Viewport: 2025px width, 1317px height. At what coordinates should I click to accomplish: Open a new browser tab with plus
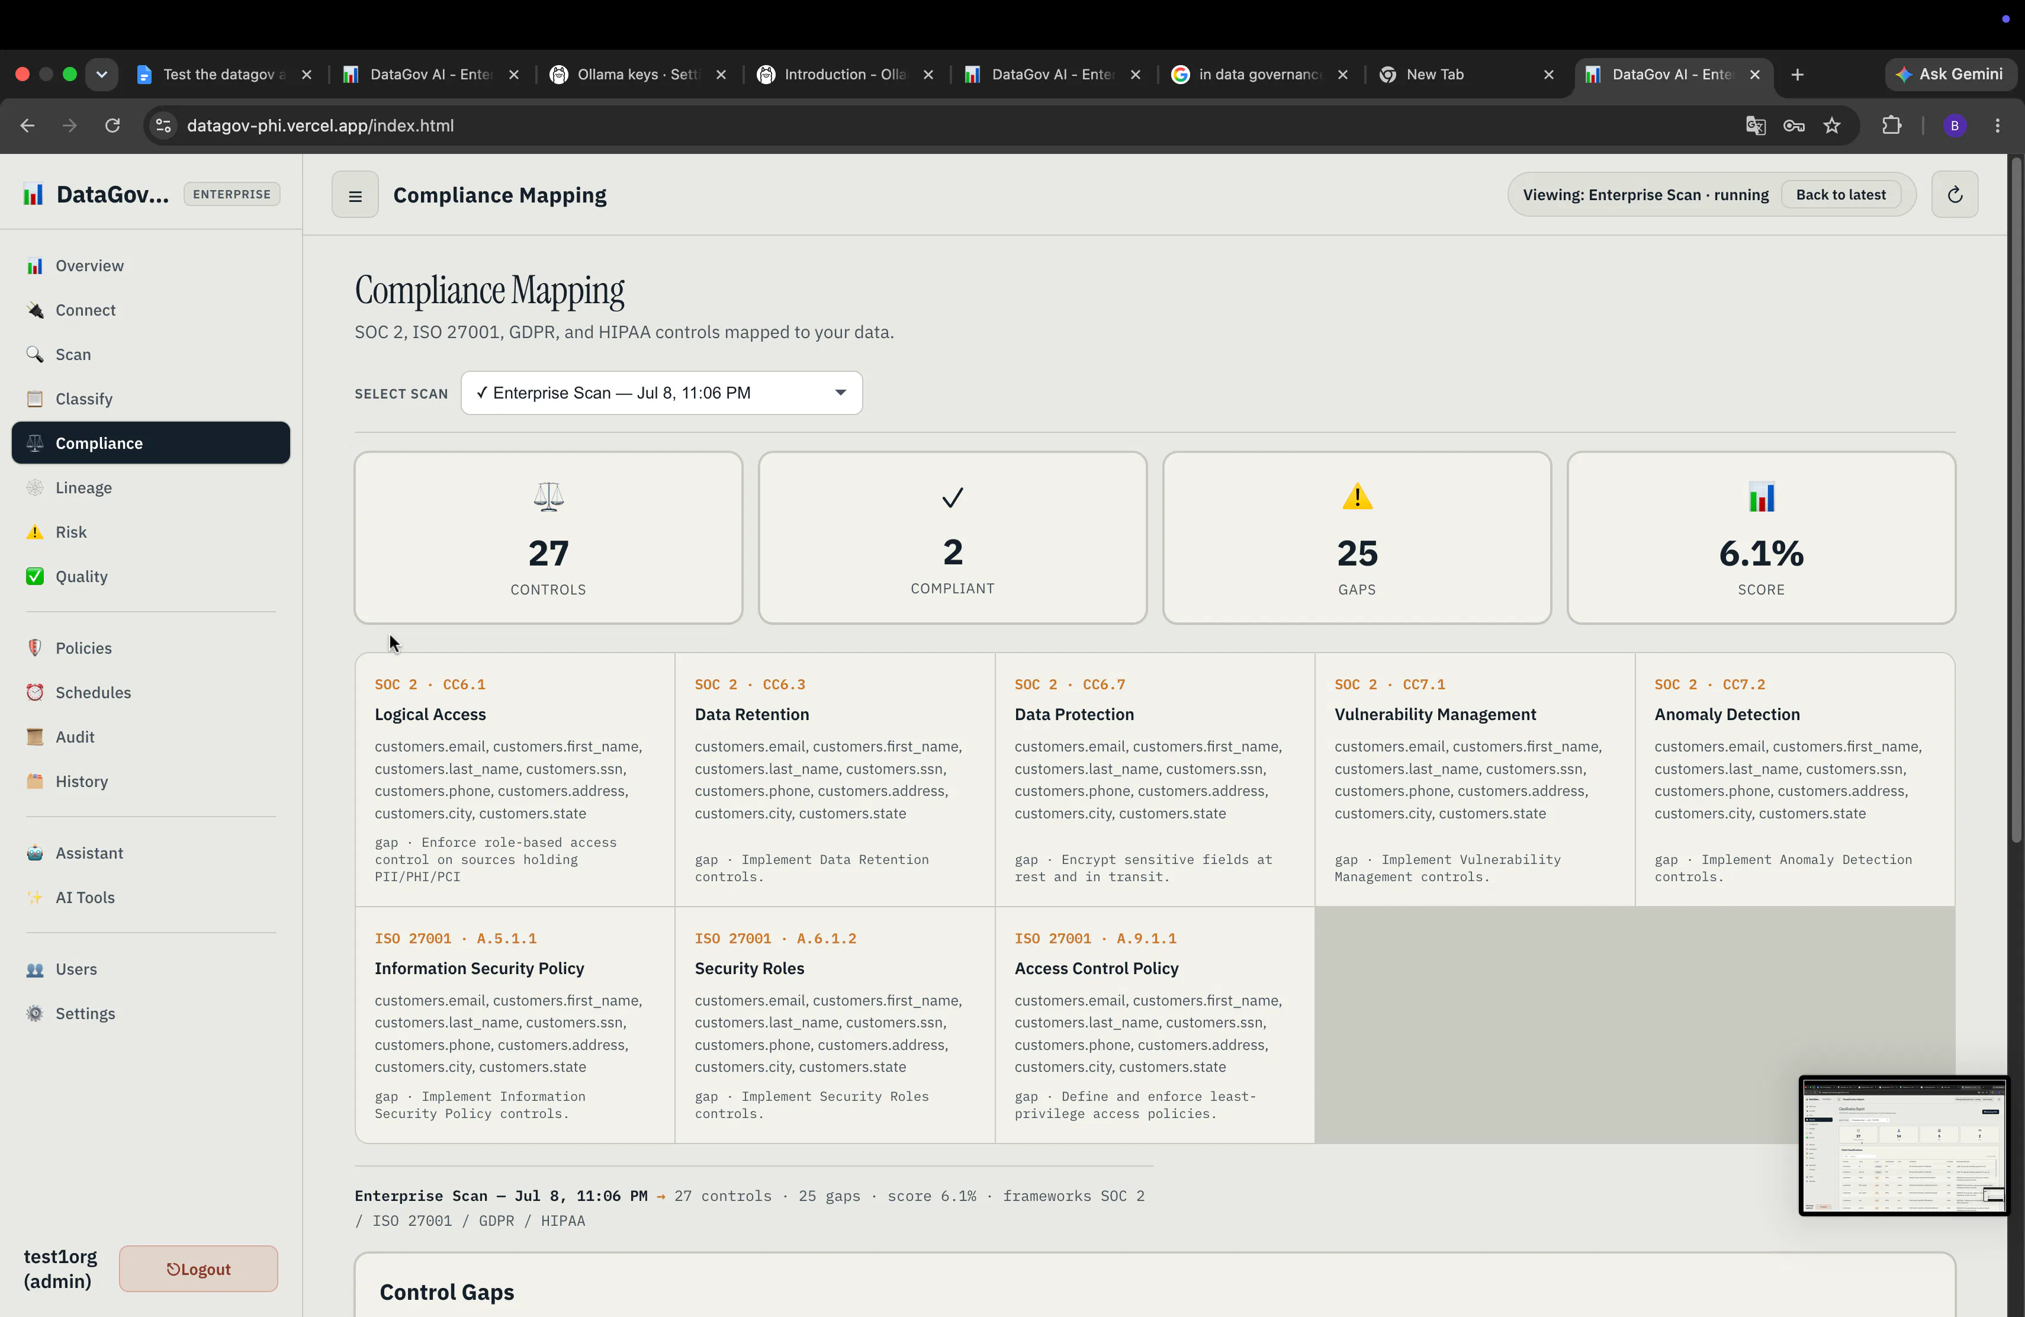click(1797, 74)
